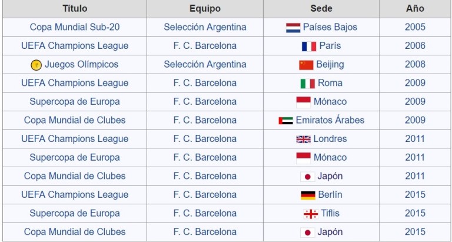Image resolution: width=452 pixels, height=242 pixels.
Task: Click the Chinese flag next to Beijing
Action: coord(306,65)
